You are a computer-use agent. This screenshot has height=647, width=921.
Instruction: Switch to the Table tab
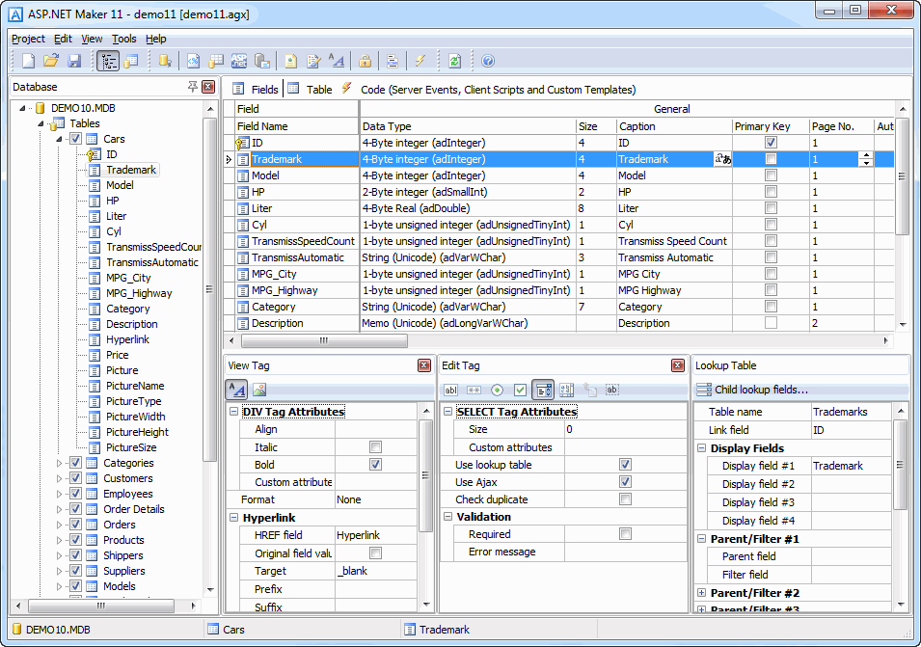tap(311, 90)
